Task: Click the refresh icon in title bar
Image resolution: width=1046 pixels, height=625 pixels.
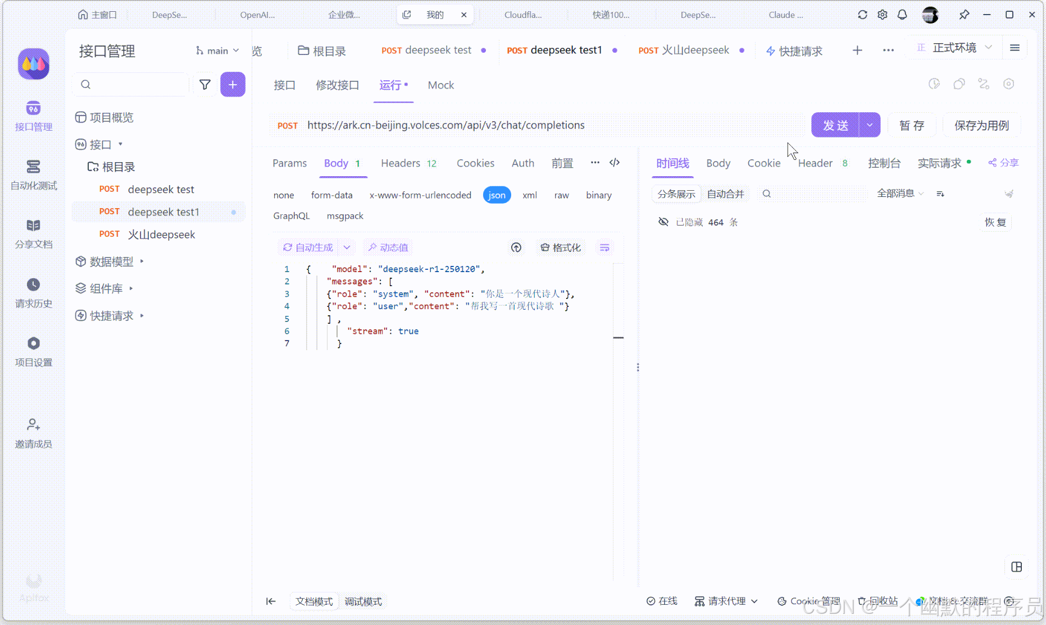Action: 862,15
